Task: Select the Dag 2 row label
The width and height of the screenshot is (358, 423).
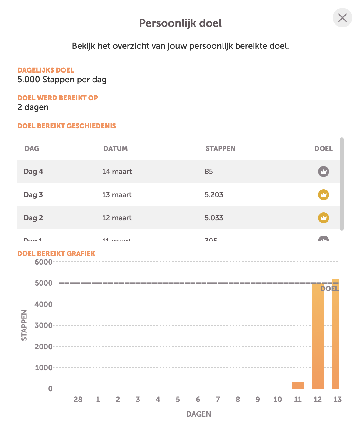Action: (33, 218)
